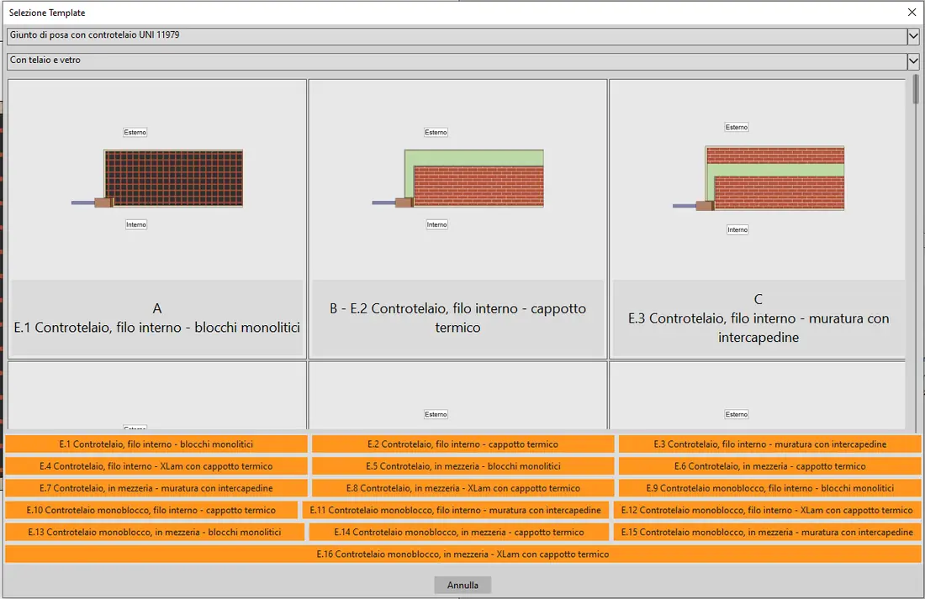Select E.2 Controtelaio, filo interno - cappotto termico button
925x599 pixels.
tap(462, 444)
